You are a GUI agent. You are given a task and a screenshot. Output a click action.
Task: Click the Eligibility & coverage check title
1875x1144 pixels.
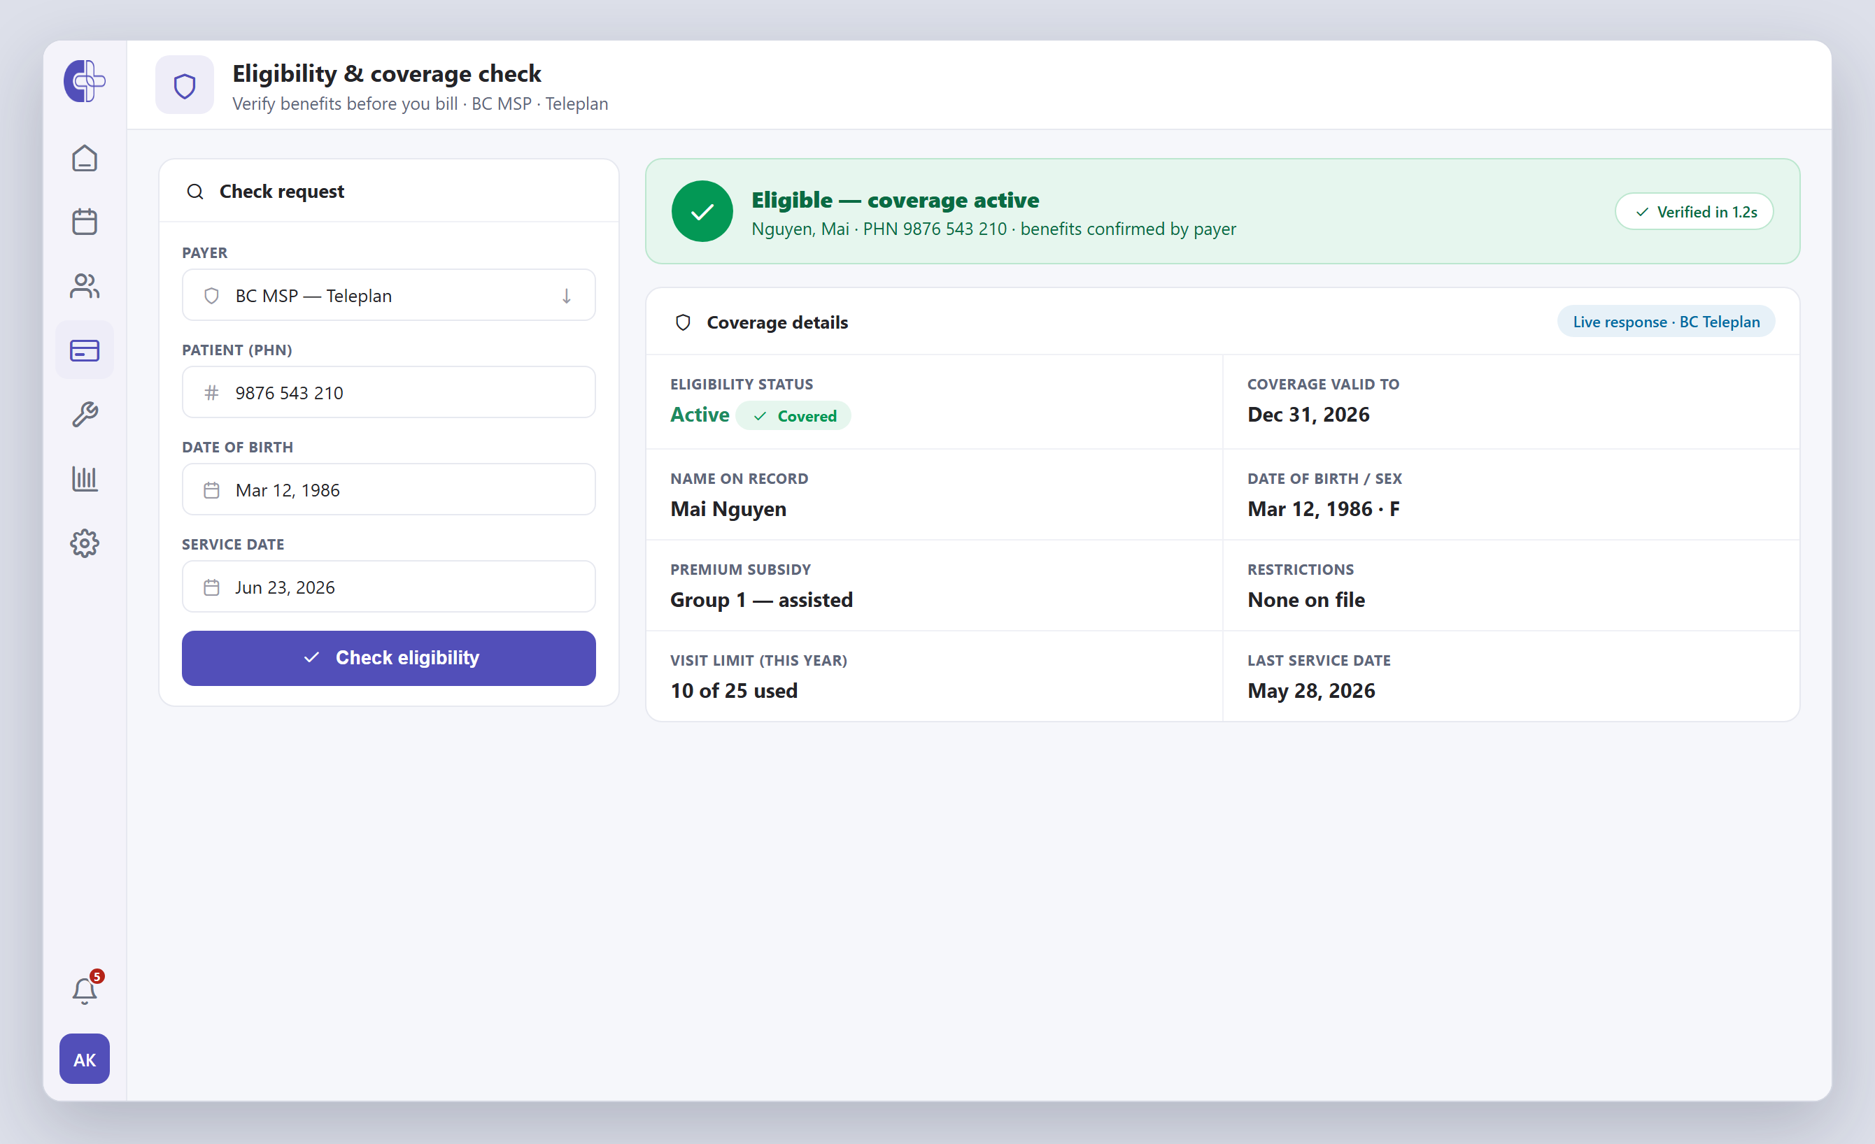[x=387, y=74]
